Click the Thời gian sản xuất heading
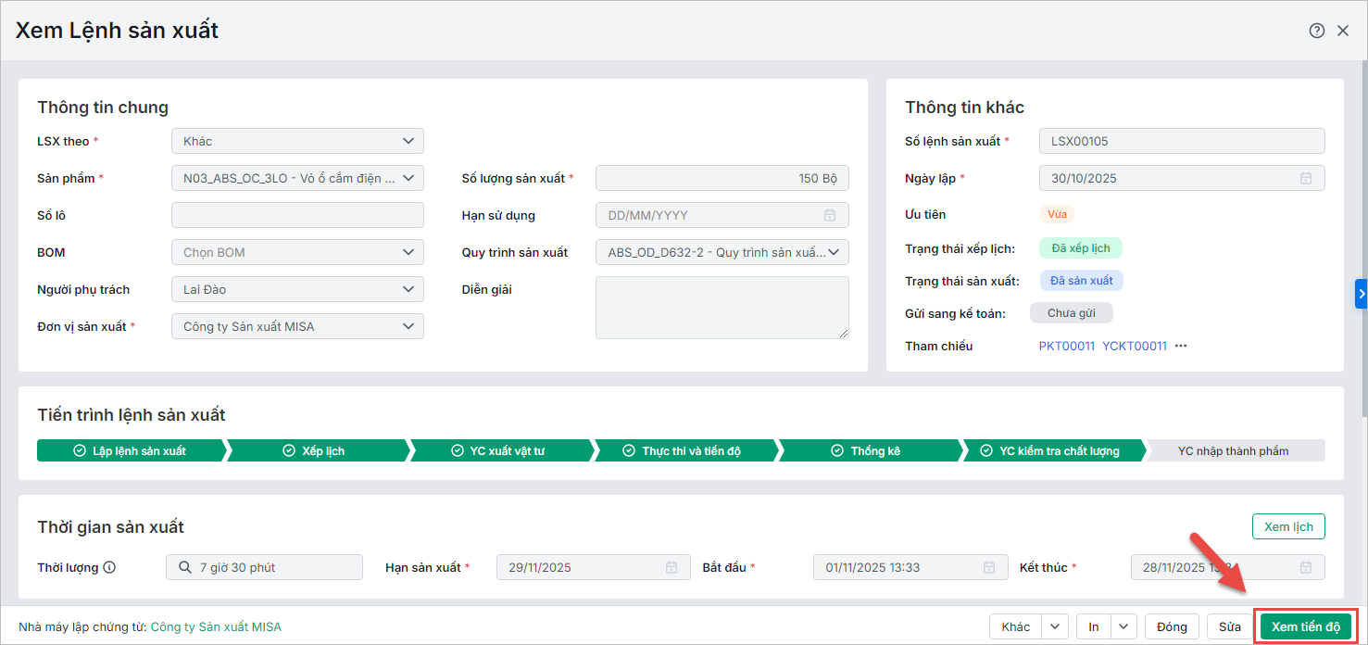Viewport: 1368px width, 645px height. tap(111, 527)
